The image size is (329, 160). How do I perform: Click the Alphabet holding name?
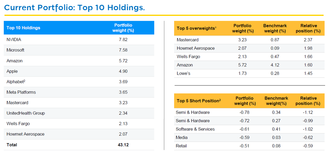pos(16,82)
